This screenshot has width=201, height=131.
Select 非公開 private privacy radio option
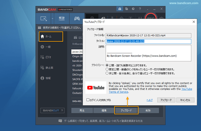(107, 73)
